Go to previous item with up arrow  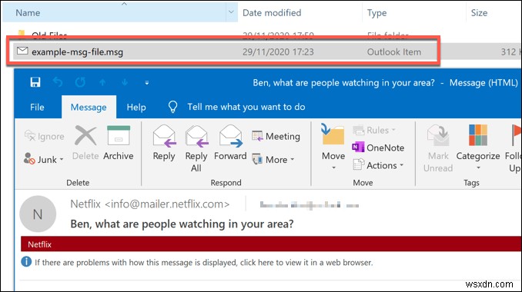[102, 82]
